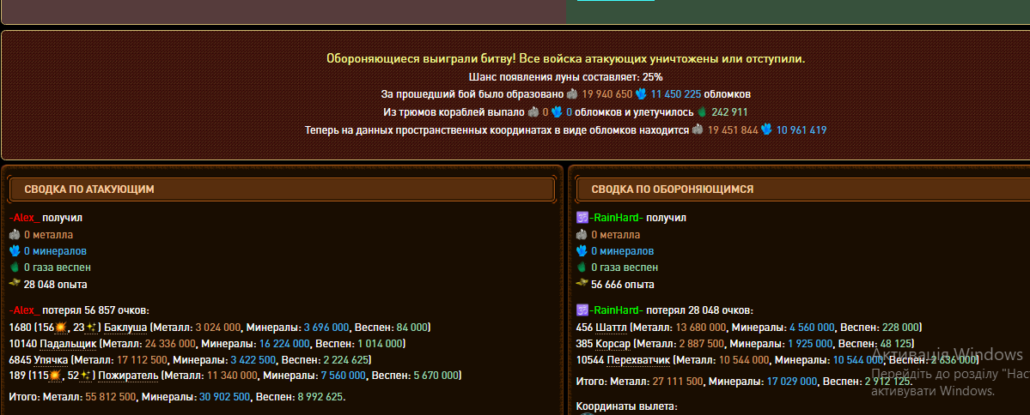Click the blue minerals icon under -Alex_

pos(15,251)
